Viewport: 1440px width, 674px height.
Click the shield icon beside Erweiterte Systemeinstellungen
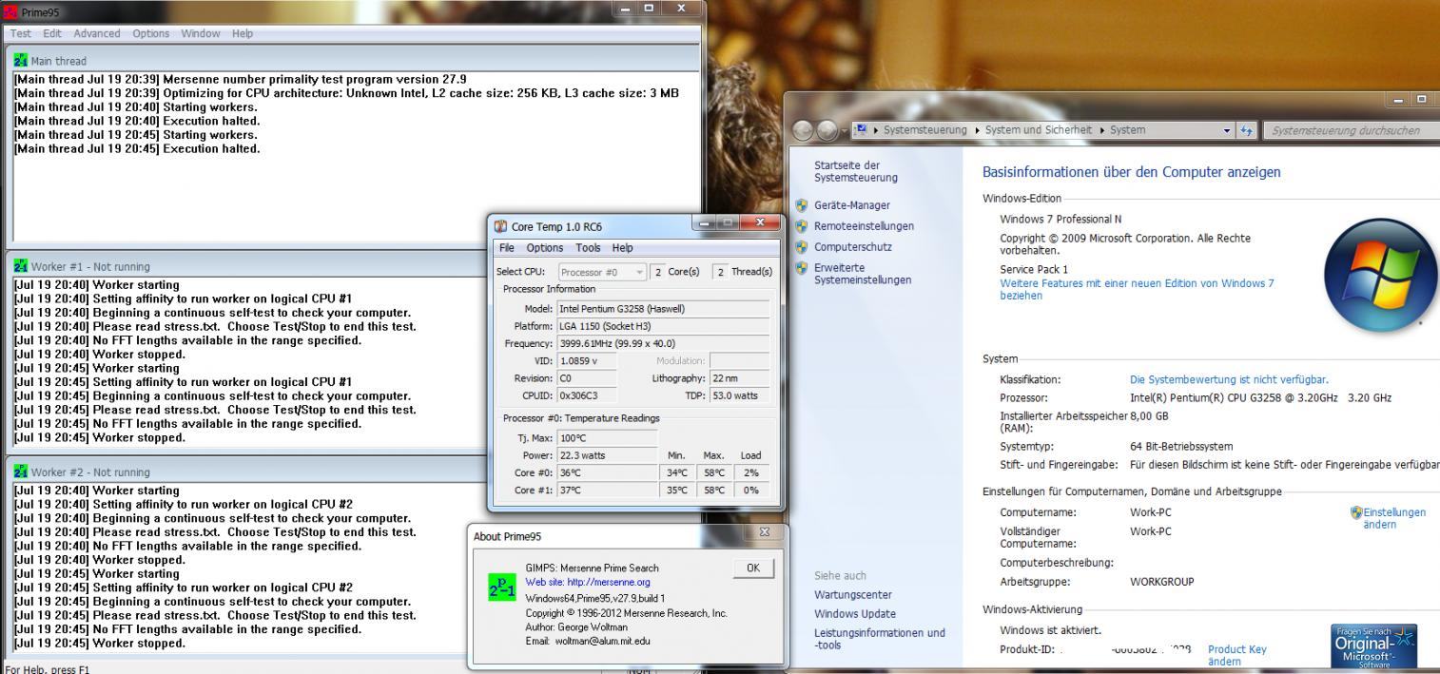point(801,268)
